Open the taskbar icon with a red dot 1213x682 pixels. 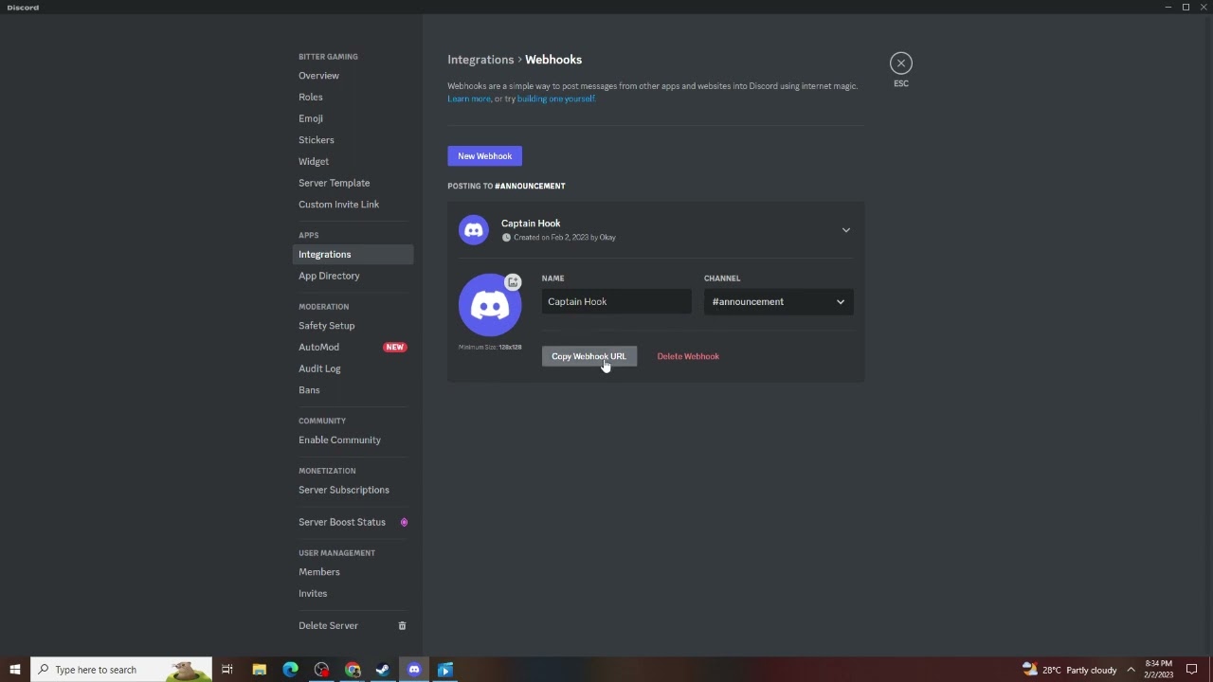[321, 670]
